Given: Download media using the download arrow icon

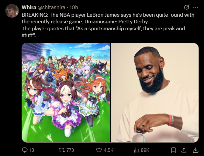Looking at the screenshot, I should (x=195, y=150).
